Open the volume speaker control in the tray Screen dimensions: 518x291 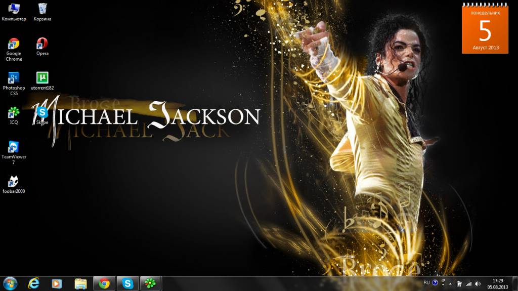click(478, 283)
